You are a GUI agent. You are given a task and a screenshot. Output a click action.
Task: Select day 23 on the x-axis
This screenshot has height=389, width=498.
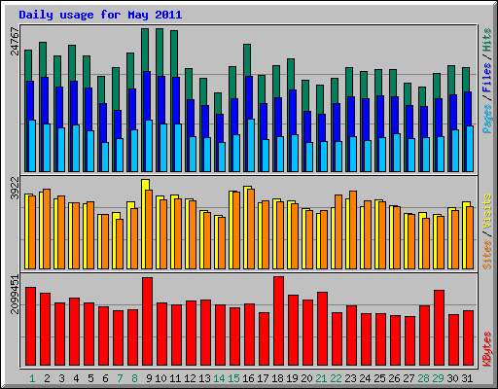[x=350, y=378]
